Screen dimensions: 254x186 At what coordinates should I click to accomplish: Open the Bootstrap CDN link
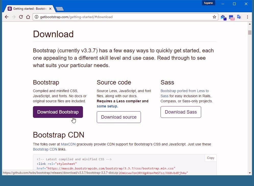[45, 149]
